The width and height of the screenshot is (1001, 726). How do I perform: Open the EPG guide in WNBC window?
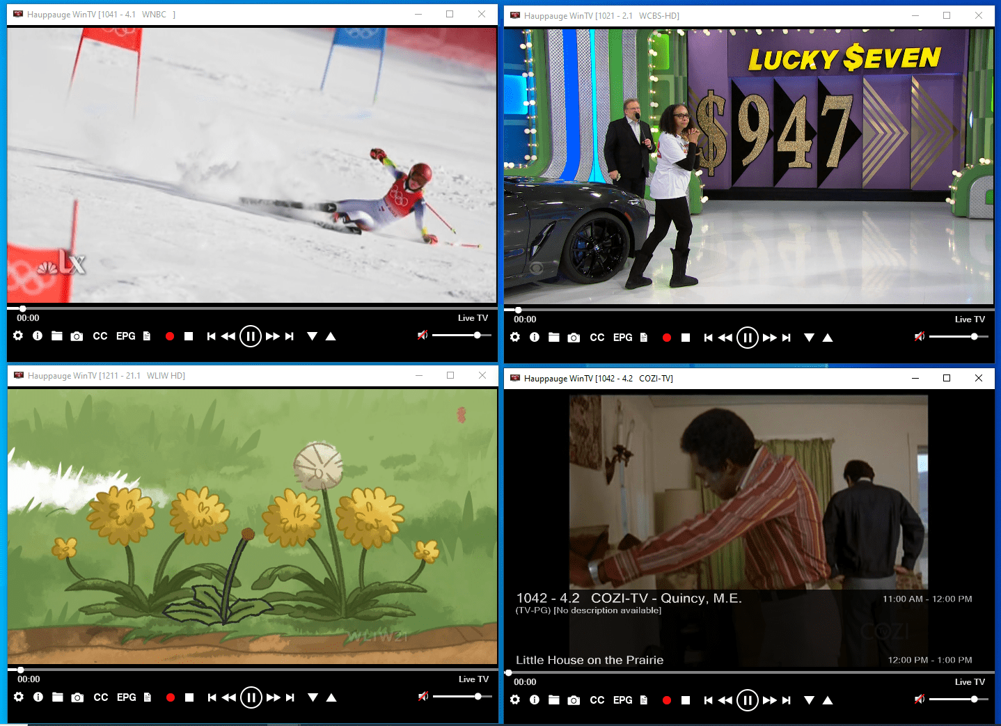pyautogui.click(x=126, y=336)
